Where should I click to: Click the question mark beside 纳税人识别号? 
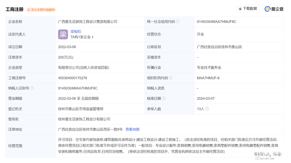coord(32,88)
